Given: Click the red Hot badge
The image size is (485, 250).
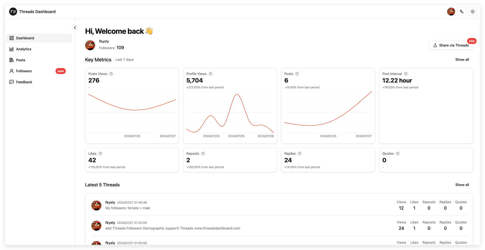Looking at the screenshot, I should click(472, 41).
